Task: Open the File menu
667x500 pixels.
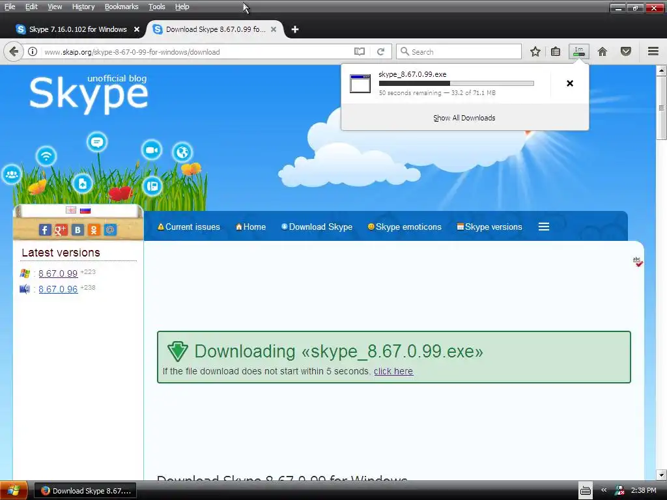Action: (9, 7)
